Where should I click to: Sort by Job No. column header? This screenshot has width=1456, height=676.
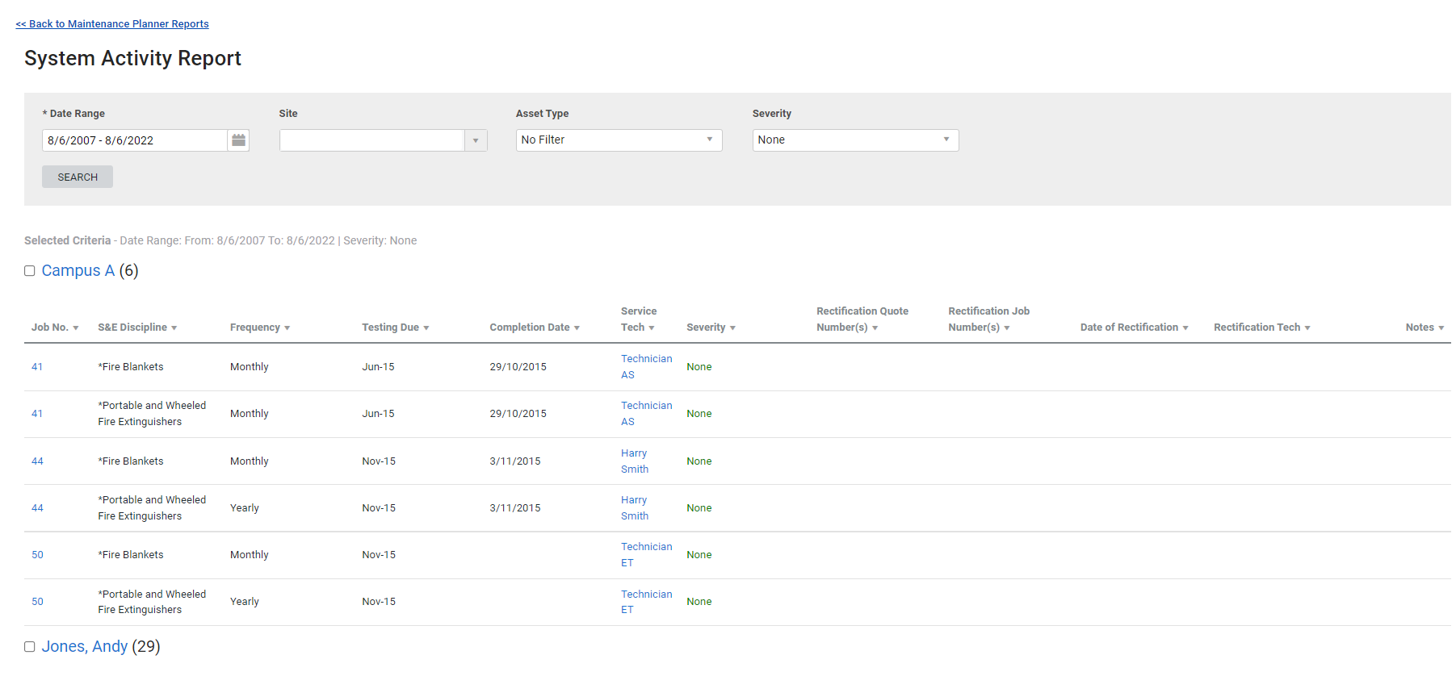(49, 328)
